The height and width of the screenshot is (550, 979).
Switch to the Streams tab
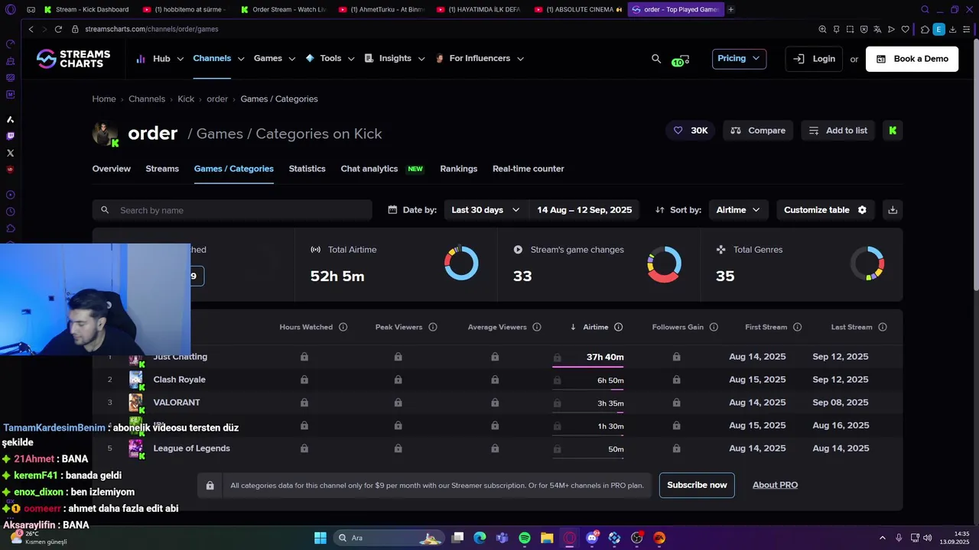coord(162,169)
